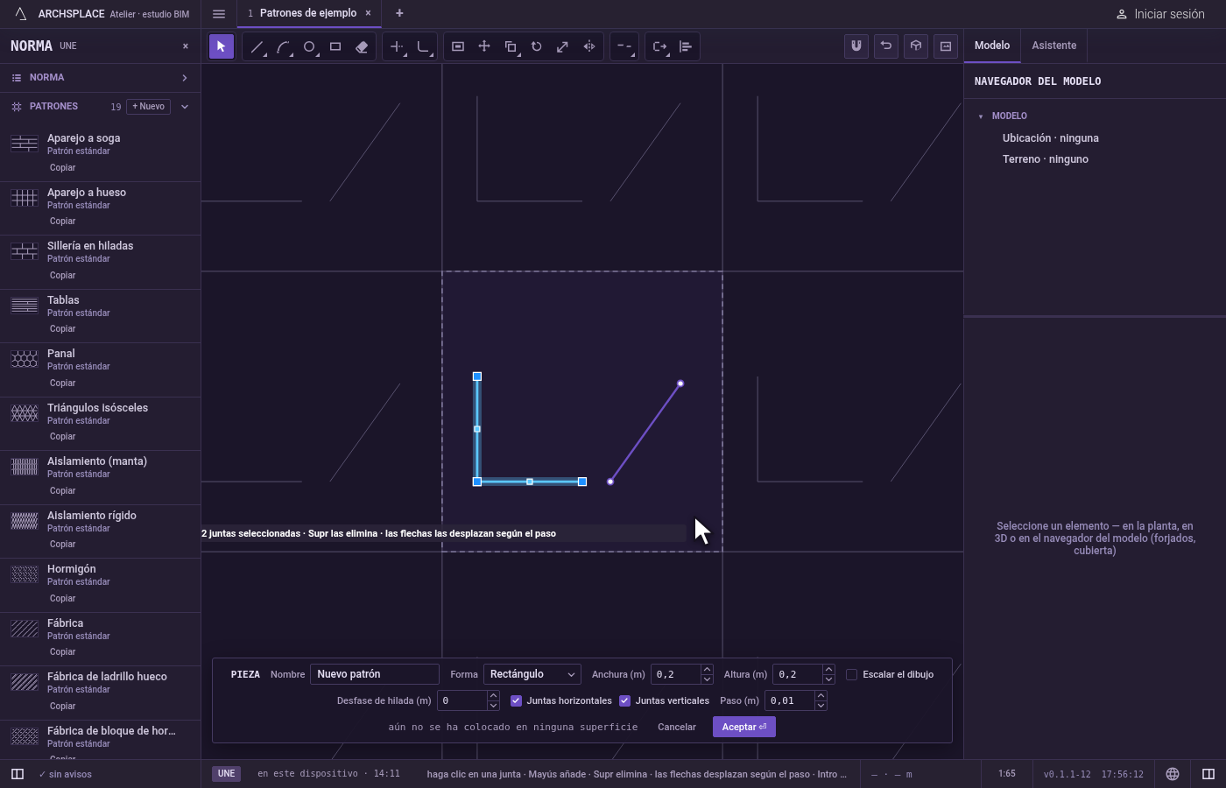Click the + Nuevo pattern button
The height and width of the screenshot is (788, 1226).
coord(149,107)
